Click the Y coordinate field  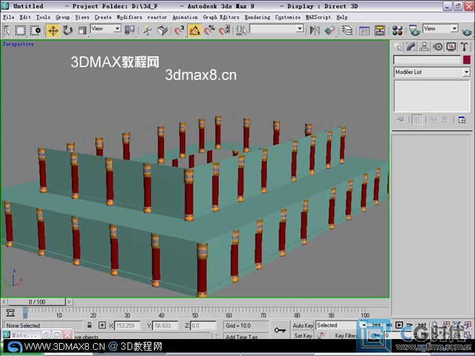click(x=164, y=325)
